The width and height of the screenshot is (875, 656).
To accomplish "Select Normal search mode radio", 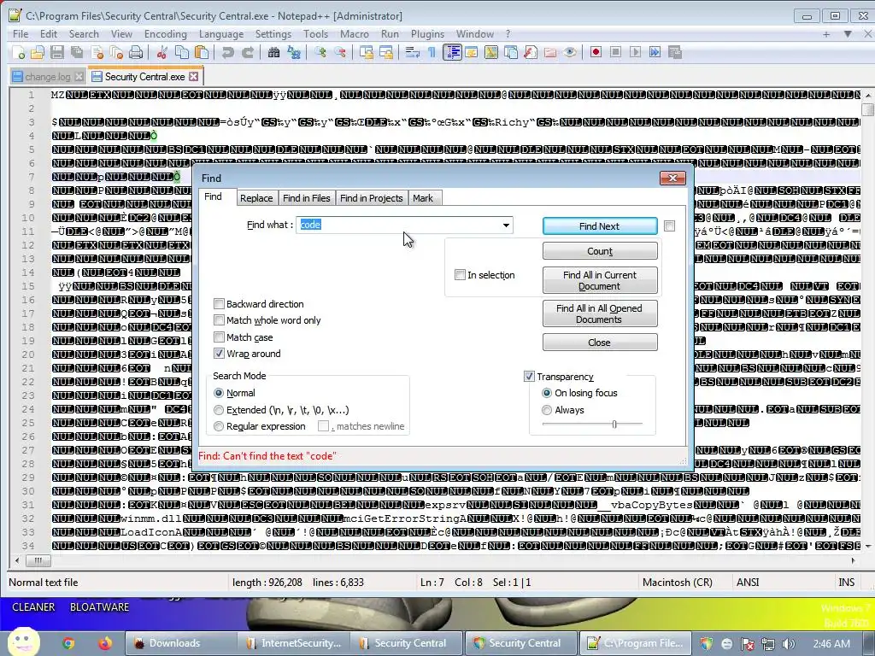I will pyautogui.click(x=219, y=393).
